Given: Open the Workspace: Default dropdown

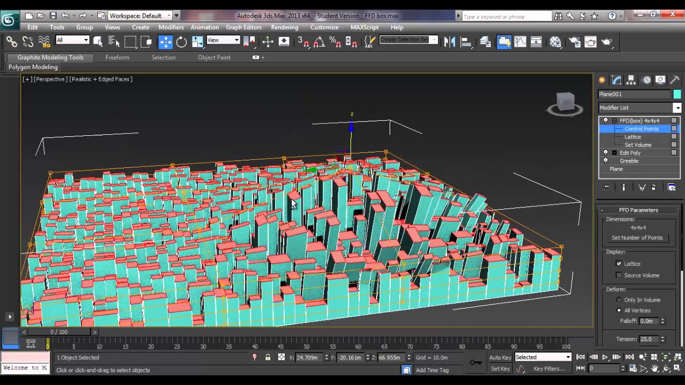Looking at the screenshot, I should pos(140,16).
